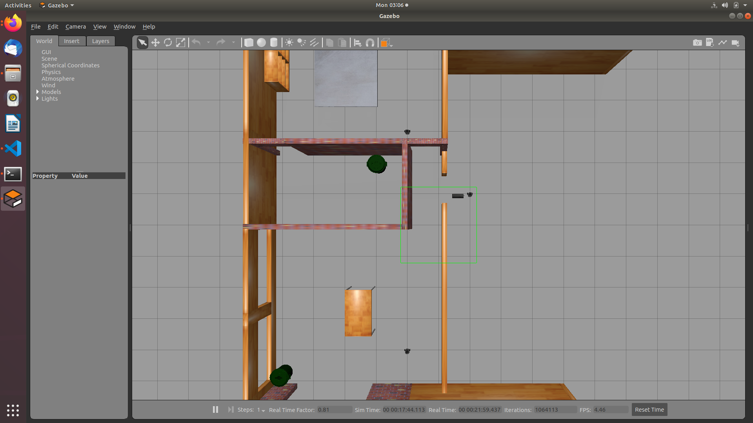Open the Camera menu
This screenshot has height=423, width=753.
pos(76,26)
